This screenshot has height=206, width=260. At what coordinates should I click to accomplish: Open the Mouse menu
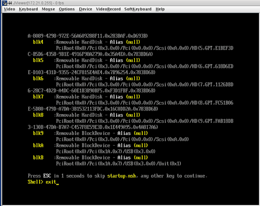pyautogui.click(x=48, y=9)
